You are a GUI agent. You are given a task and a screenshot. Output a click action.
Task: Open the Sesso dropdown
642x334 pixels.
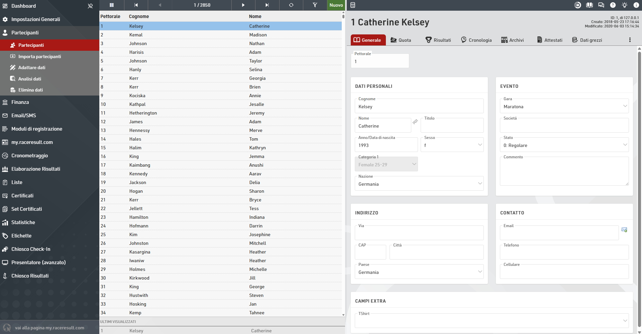click(452, 145)
